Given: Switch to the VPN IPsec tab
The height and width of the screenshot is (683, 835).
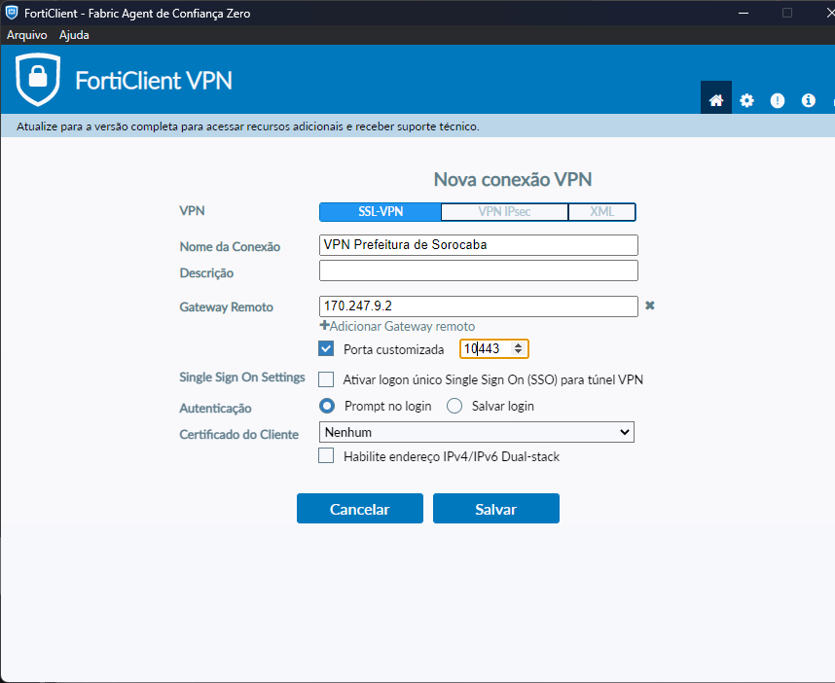Looking at the screenshot, I should 504,212.
